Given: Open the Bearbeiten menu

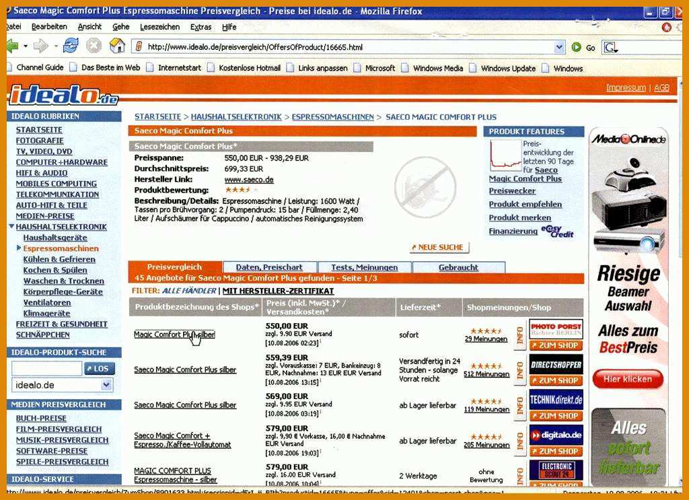Looking at the screenshot, I should [49, 27].
